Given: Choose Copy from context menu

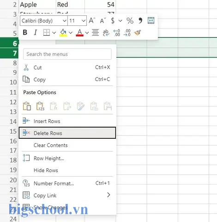Looking at the screenshot, I should coord(67,80).
